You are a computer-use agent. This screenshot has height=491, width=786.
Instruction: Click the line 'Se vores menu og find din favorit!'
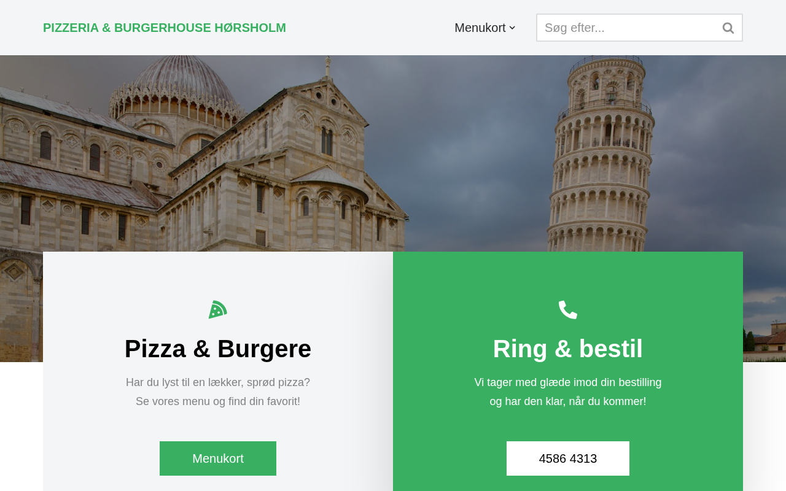218,401
